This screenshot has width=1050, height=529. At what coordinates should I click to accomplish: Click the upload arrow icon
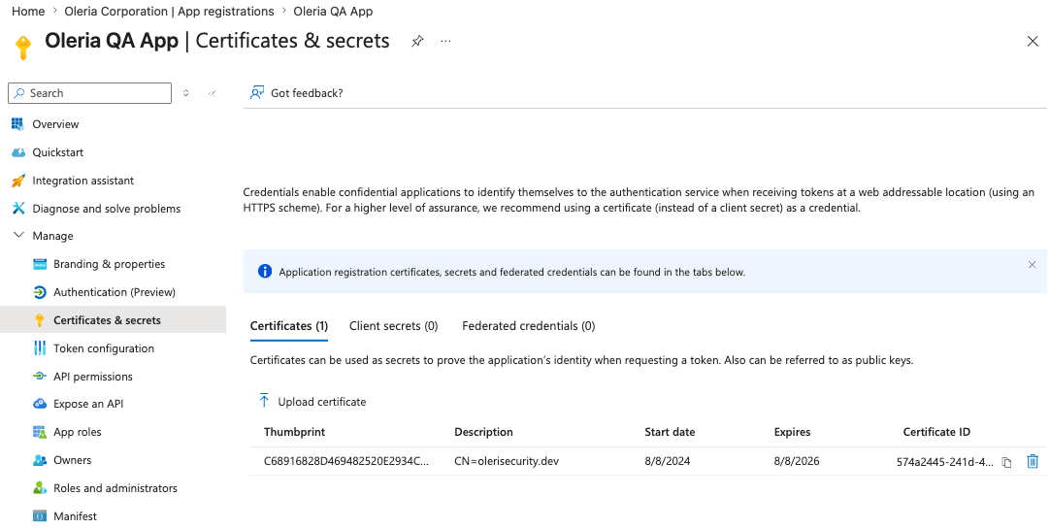tap(264, 401)
